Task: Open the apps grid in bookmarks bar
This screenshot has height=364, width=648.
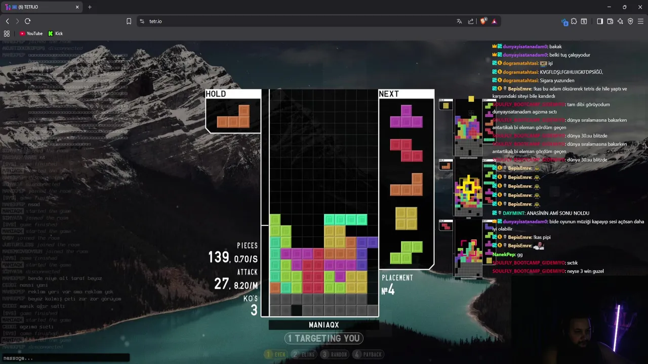Action: (7, 33)
